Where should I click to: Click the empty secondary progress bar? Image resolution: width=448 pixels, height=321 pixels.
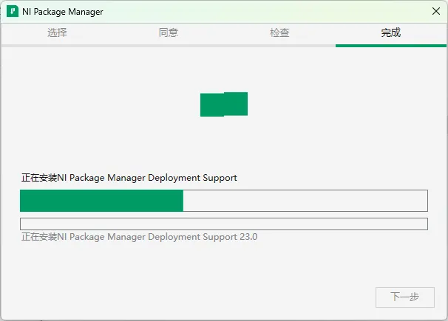224,224
